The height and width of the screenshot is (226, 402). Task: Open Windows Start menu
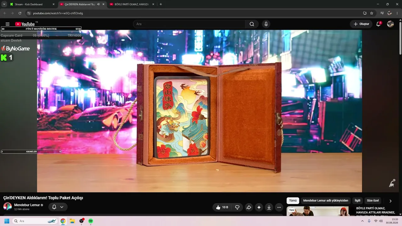[7, 221]
